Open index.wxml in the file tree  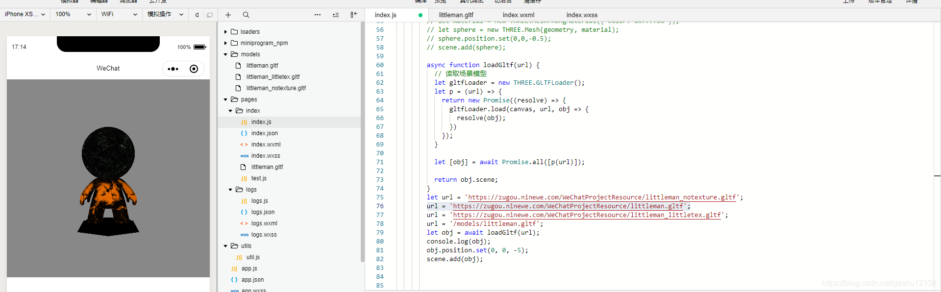coord(266,145)
